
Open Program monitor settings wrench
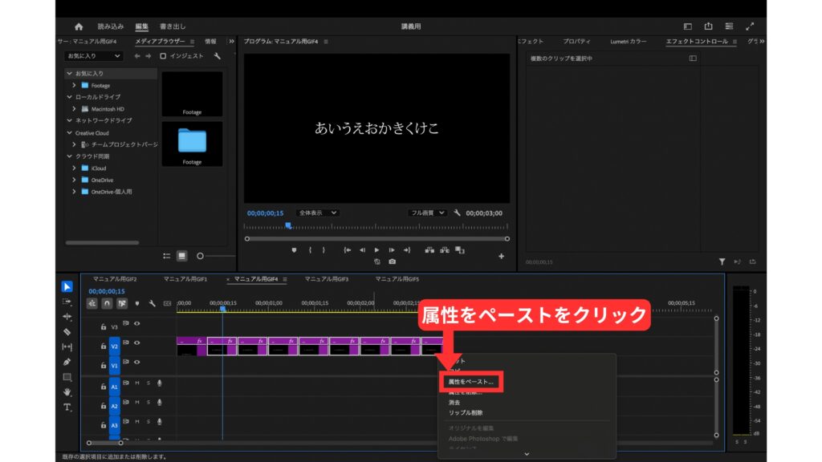[457, 213]
